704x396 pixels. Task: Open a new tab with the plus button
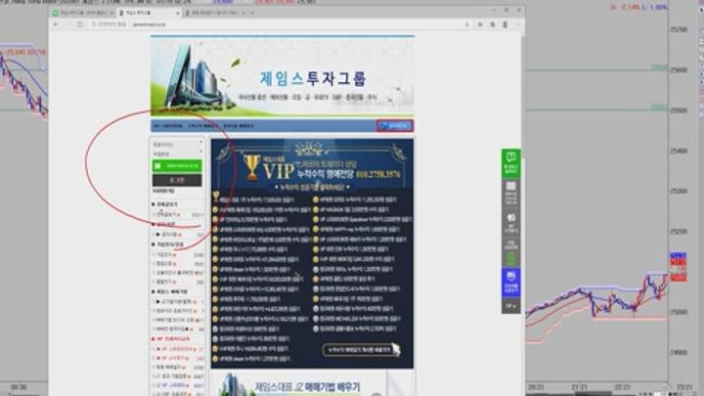click(x=253, y=13)
